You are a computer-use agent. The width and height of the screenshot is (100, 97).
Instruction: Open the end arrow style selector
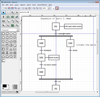[x=16, y=92]
